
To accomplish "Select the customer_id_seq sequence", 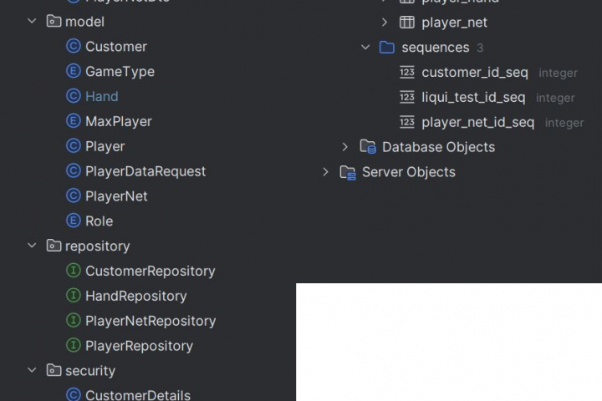I will 475,73.
